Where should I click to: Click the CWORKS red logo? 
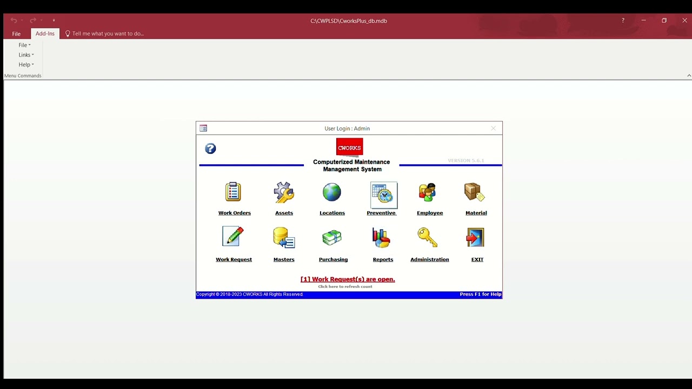click(x=349, y=147)
